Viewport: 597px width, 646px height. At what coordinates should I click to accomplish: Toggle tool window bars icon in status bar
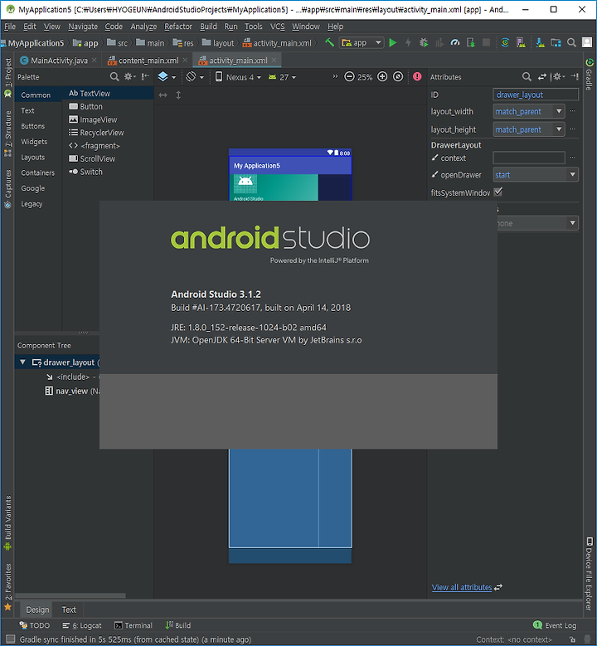click(x=10, y=639)
